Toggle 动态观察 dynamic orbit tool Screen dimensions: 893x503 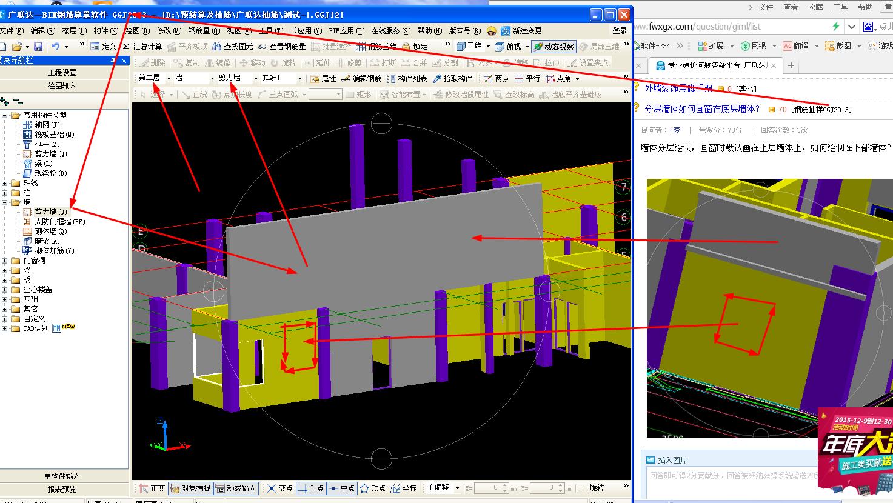click(554, 46)
